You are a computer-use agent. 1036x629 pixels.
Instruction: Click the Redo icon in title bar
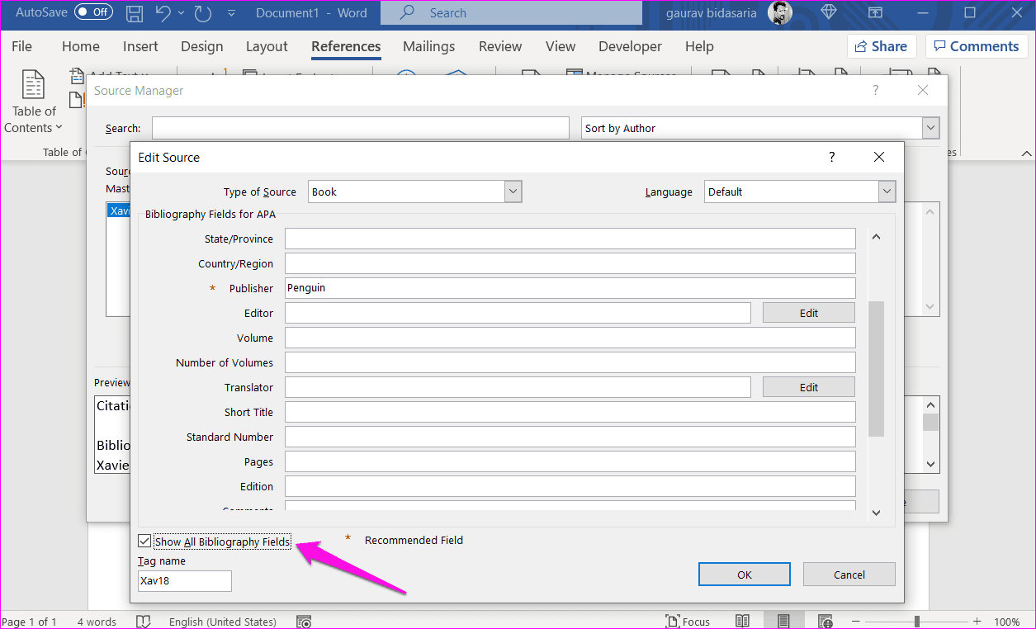(x=203, y=12)
